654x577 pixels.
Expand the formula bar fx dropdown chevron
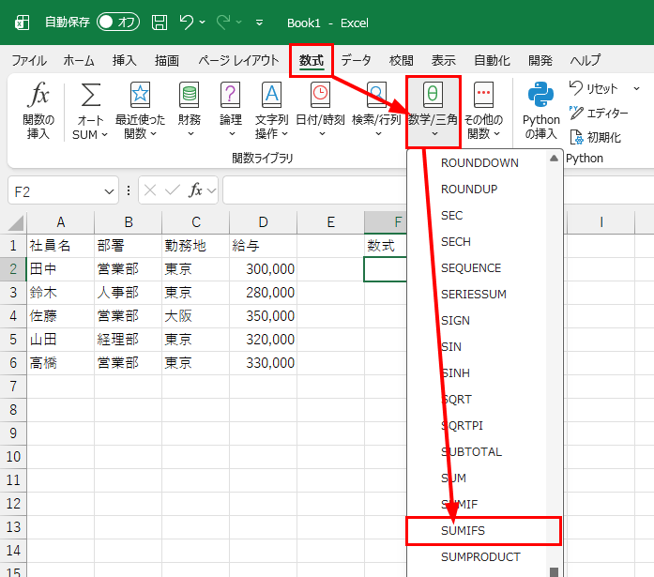click(x=211, y=191)
